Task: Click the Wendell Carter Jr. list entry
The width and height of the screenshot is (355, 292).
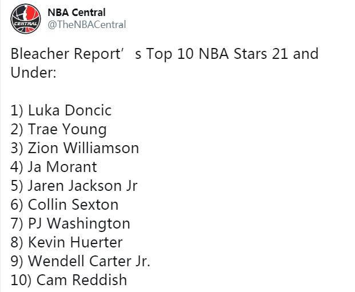Action: pyautogui.click(x=81, y=261)
